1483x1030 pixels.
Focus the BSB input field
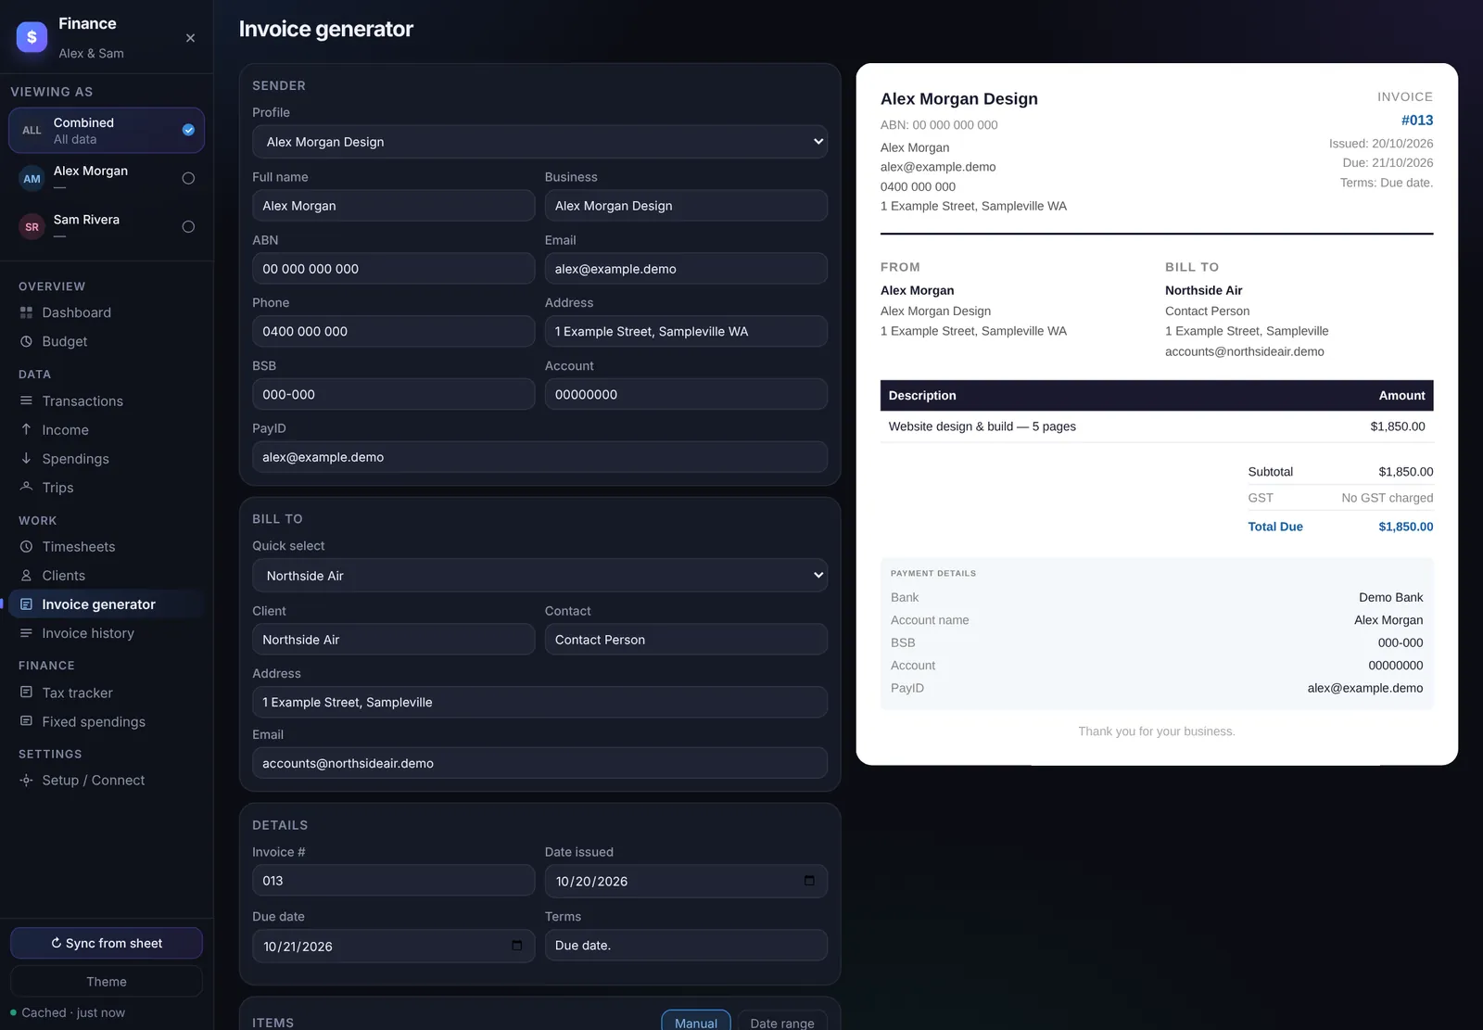[393, 394]
